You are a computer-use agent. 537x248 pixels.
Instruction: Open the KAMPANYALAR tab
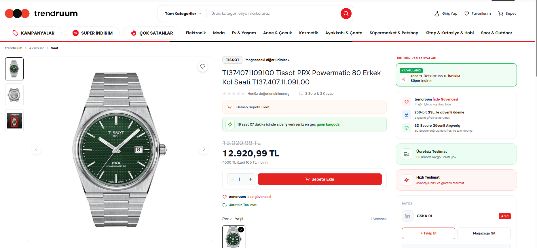33,33
